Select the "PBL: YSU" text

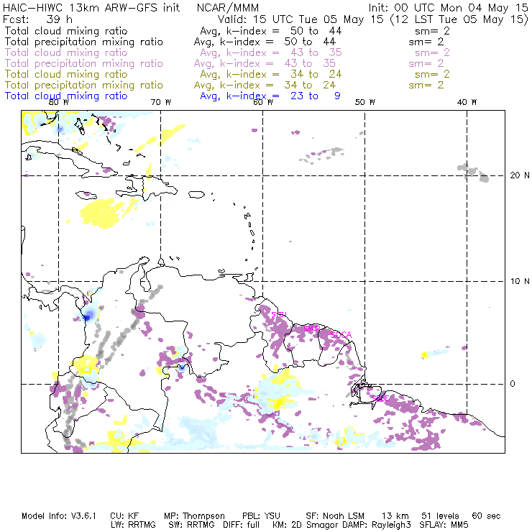(261, 516)
